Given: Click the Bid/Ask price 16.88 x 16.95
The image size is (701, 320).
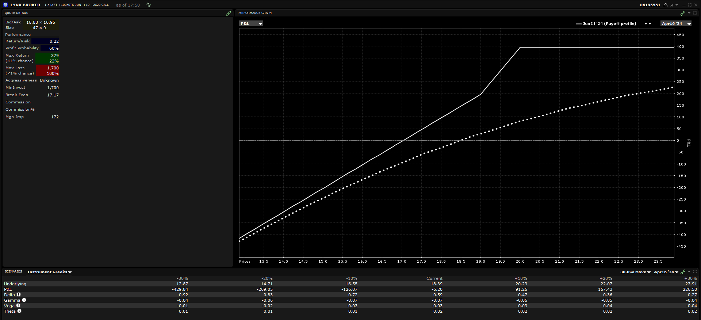Looking at the screenshot, I should [x=41, y=22].
